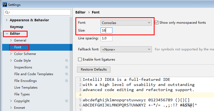Select Keymap in settings tree

pos(16,27)
